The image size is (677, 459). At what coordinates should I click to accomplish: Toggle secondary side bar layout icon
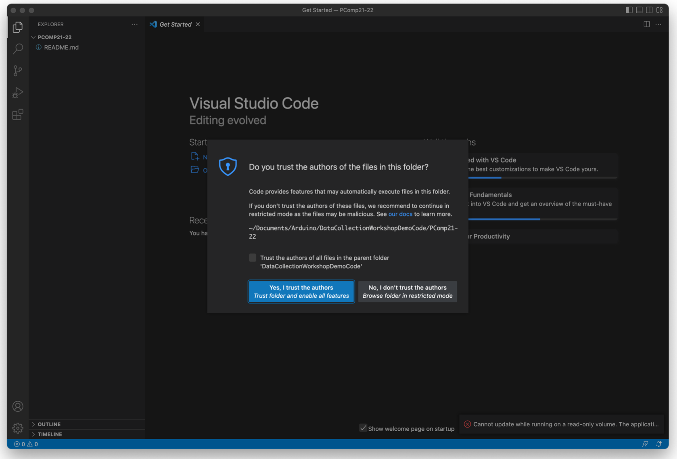pyautogui.click(x=649, y=10)
